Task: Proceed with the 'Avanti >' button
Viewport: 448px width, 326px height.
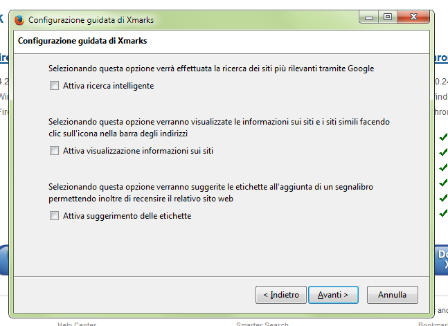Action: pos(332,295)
